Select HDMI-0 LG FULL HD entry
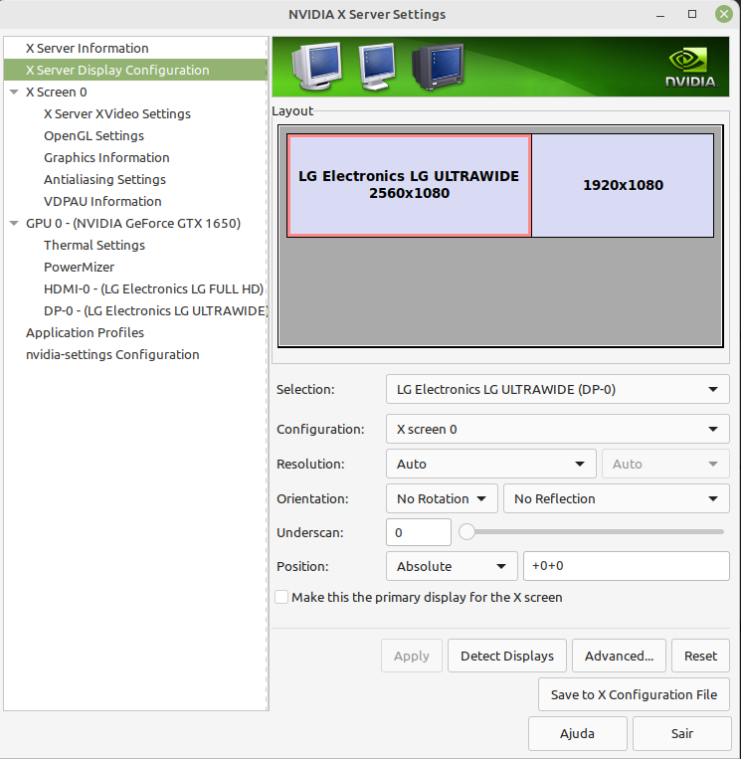The width and height of the screenshot is (741, 759). 153,289
